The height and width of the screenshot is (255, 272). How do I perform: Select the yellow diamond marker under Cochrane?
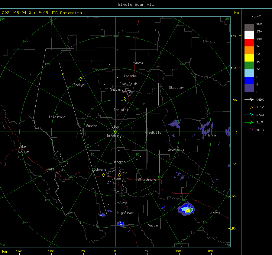(103, 175)
